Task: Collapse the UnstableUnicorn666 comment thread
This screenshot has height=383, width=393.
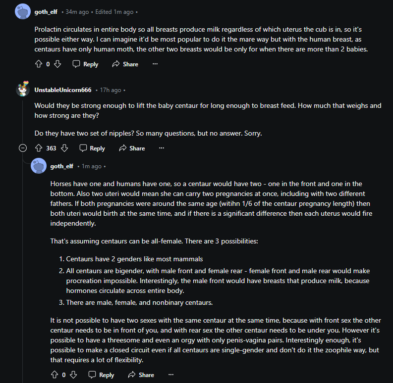Action: pyautogui.click(x=22, y=148)
